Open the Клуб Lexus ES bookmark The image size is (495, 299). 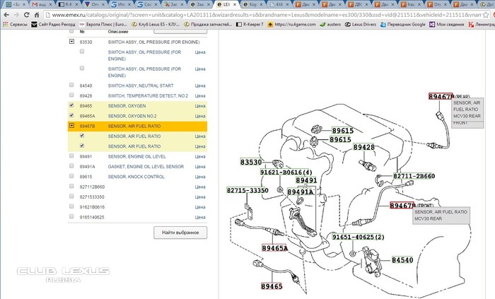[x=156, y=24]
